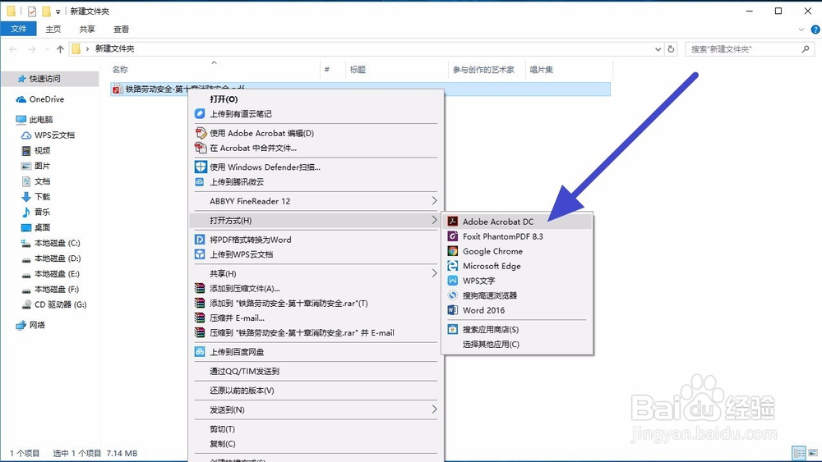Click 搜索应用商店(S) entry

(517, 329)
